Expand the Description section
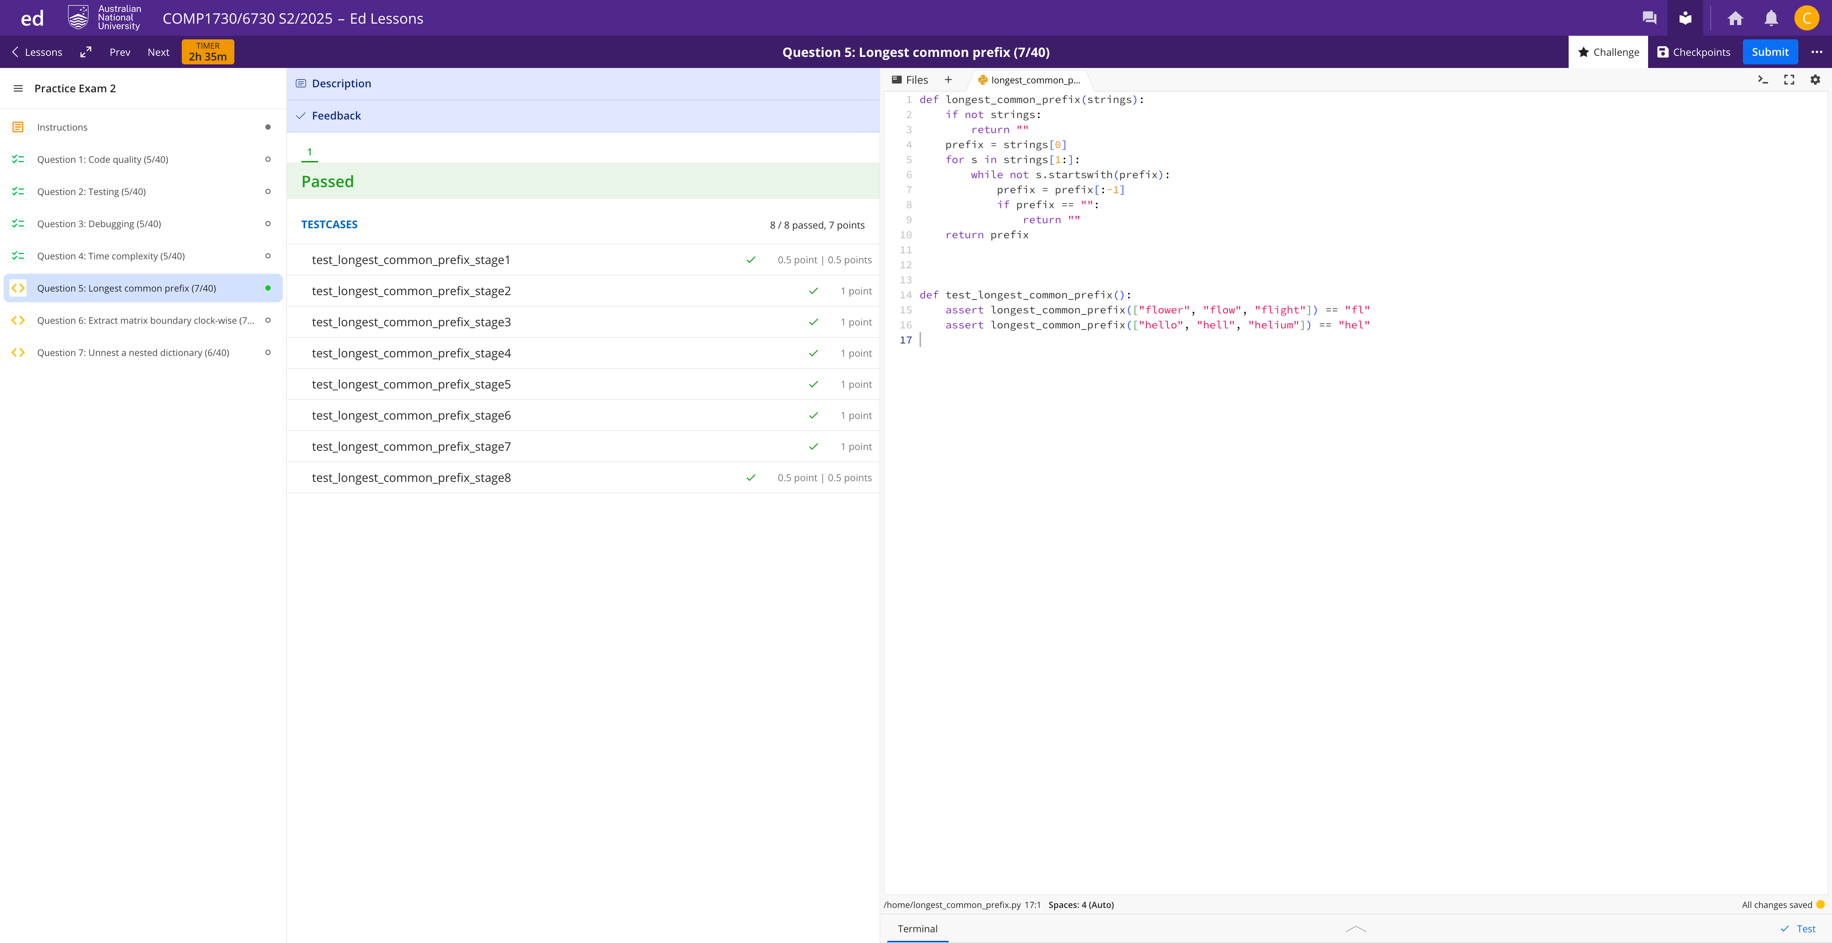1832x943 pixels. point(583,84)
